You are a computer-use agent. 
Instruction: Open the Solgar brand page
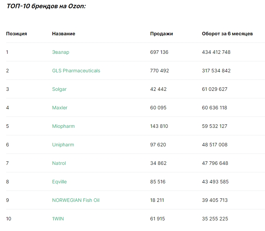(x=59, y=89)
